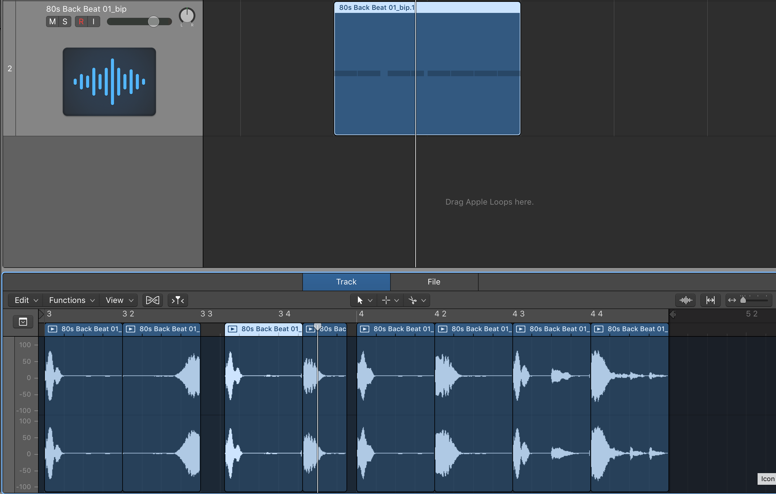This screenshot has height=494, width=776.
Task: Open the Edit dropdown menu
Action: [26, 300]
